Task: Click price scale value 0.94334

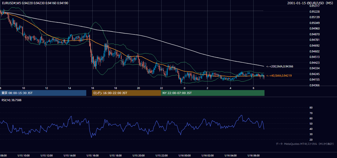Action: [x=315, y=68]
